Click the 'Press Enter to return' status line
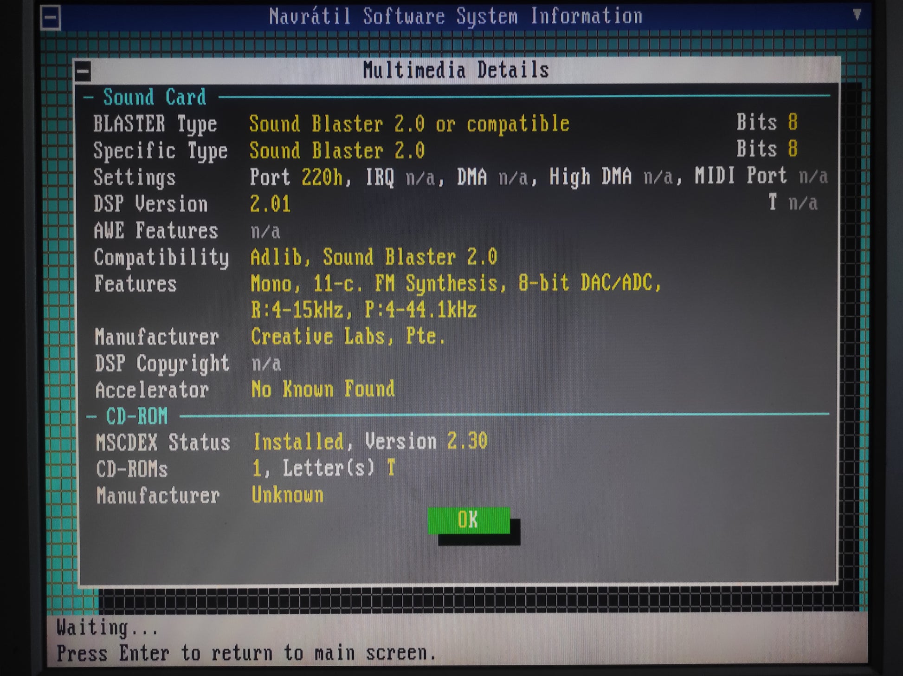 [246, 653]
